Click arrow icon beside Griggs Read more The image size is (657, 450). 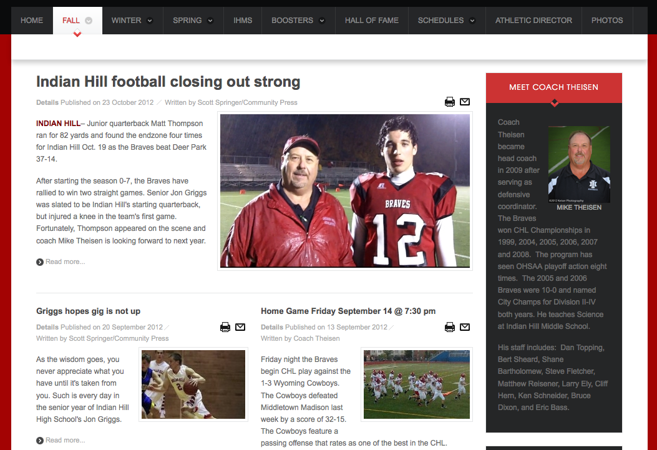pyautogui.click(x=40, y=441)
